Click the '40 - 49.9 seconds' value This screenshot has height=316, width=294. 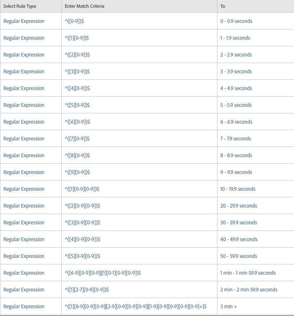click(x=239, y=239)
